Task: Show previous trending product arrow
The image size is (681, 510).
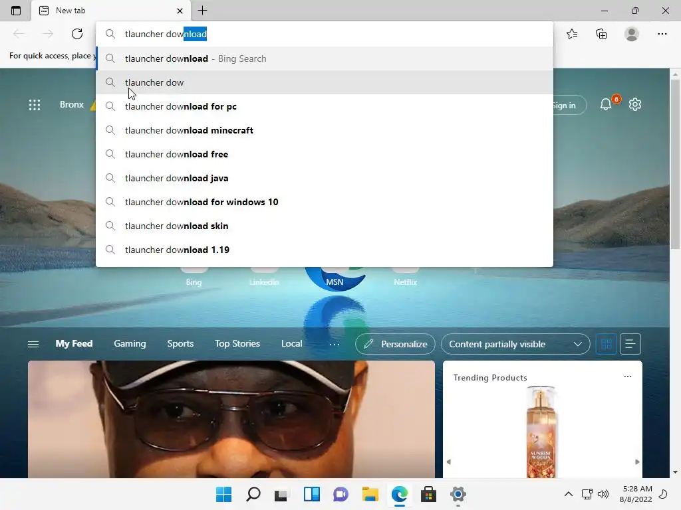Action: 449,462
